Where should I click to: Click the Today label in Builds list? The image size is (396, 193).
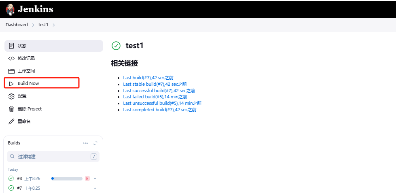(13, 169)
